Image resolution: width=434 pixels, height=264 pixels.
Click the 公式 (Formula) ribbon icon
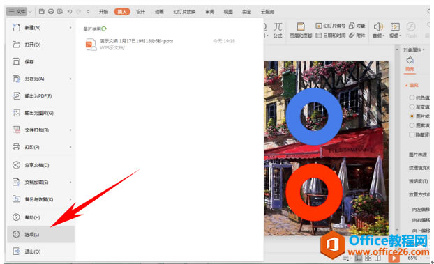[x=278, y=30]
